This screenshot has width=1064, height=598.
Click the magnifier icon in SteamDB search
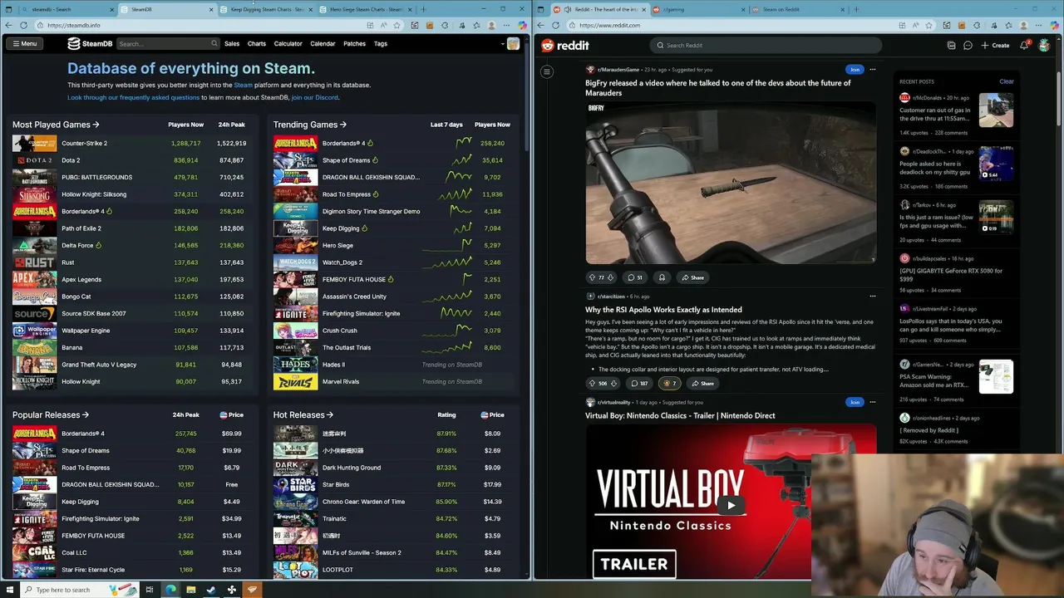(x=214, y=43)
